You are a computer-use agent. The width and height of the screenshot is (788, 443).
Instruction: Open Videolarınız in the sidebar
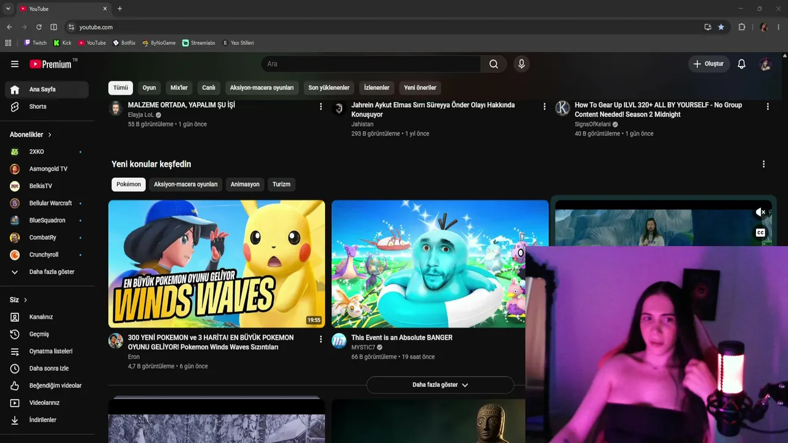47,403
